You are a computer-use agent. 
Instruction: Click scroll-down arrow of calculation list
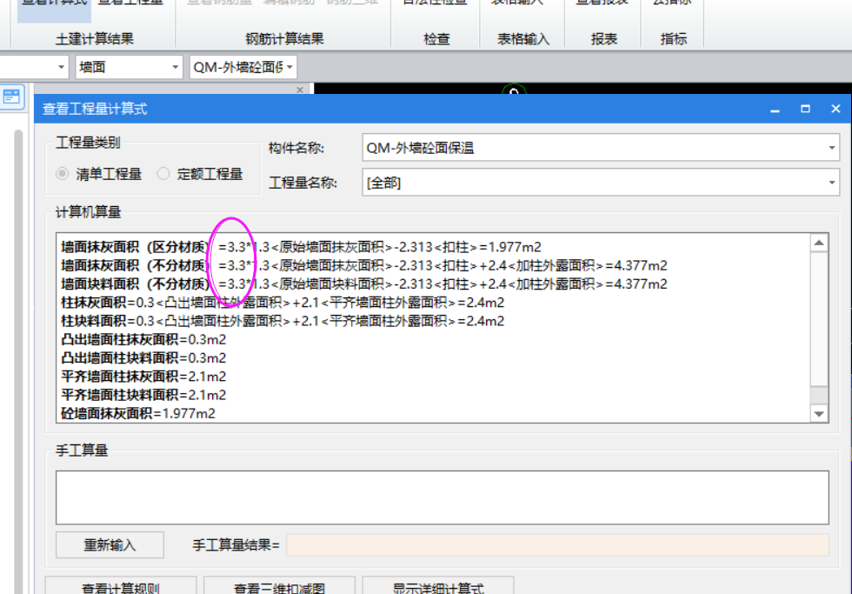point(819,414)
